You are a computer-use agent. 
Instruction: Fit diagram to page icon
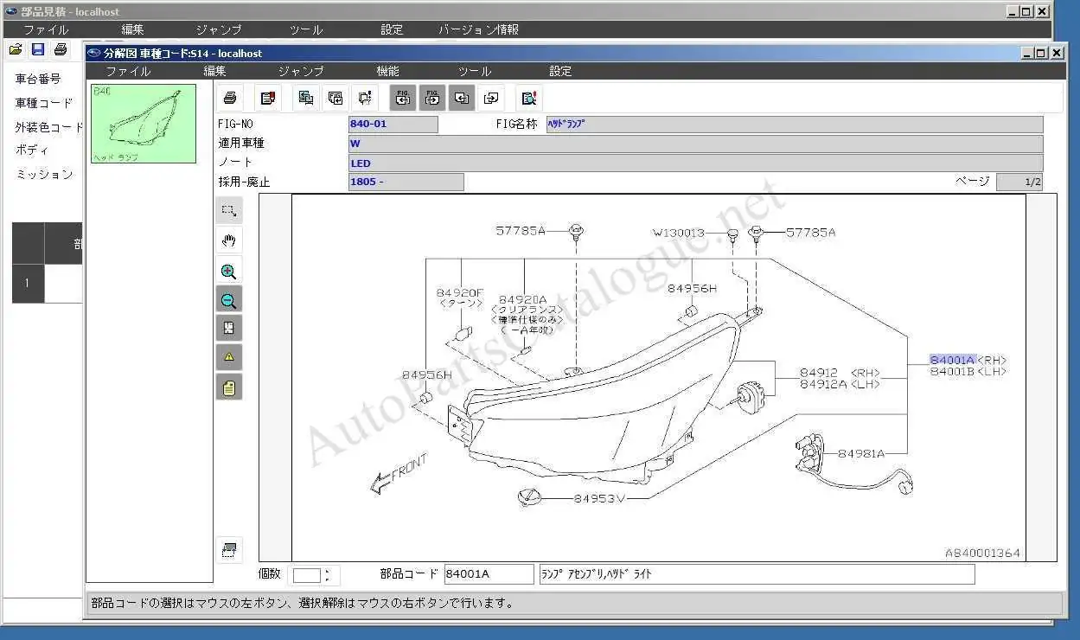pyautogui.click(x=229, y=328)
